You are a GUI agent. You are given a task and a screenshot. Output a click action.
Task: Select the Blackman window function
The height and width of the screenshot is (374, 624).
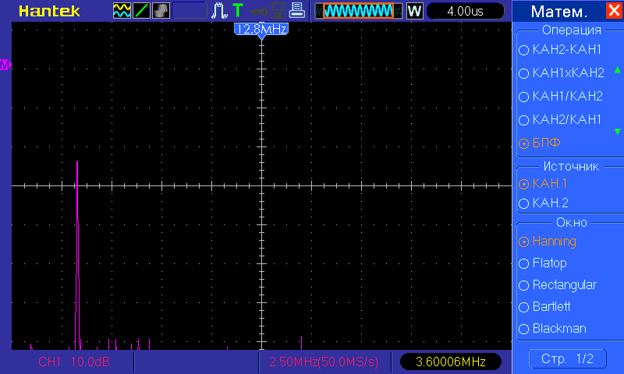coord(558,329)
